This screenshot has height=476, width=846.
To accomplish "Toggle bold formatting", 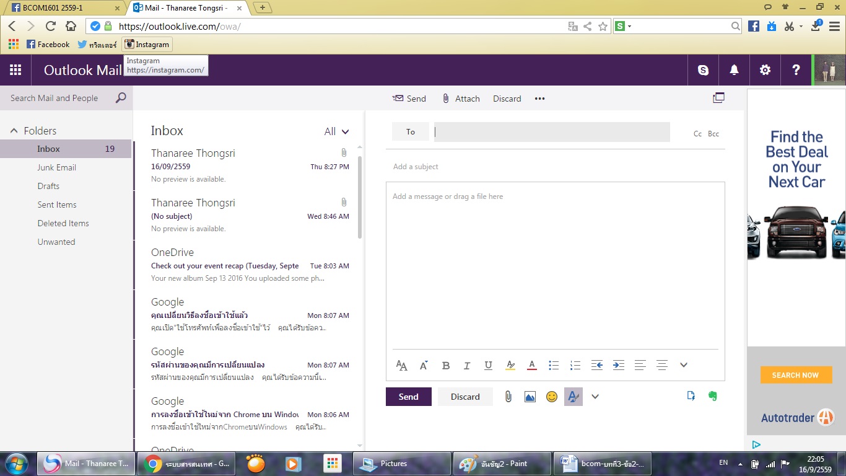I will pos(446,366).
